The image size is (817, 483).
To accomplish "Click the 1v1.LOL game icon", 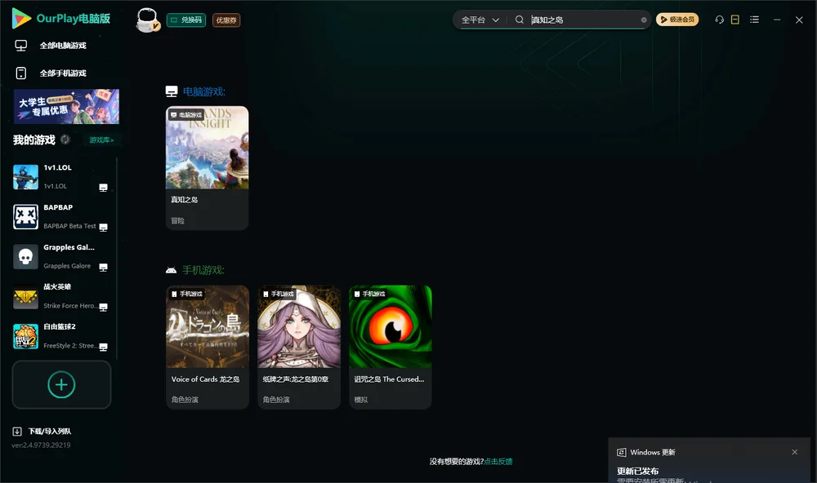I will [x=25, y=177].
